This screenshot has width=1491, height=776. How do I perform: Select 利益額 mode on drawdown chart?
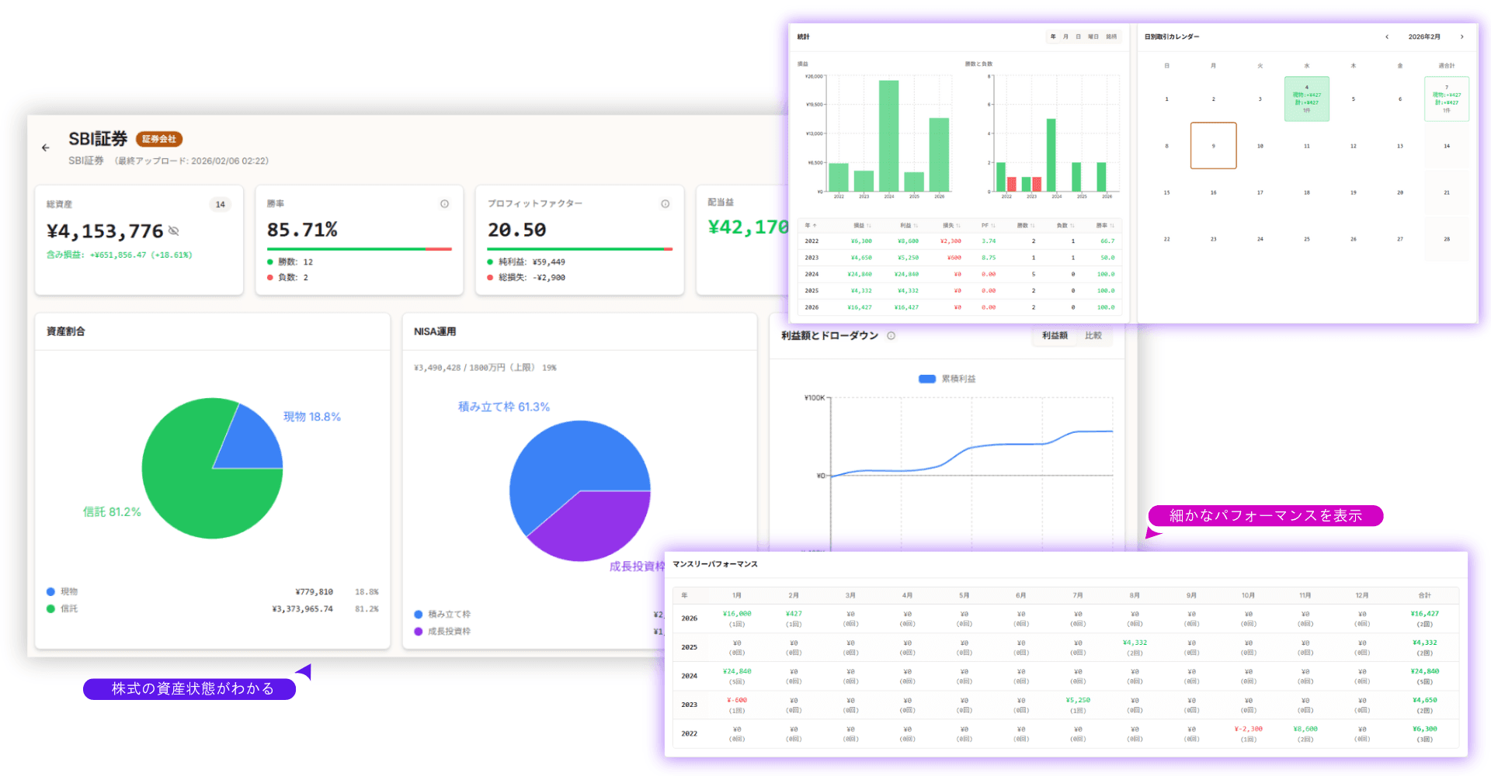(x=1055, y=336)
